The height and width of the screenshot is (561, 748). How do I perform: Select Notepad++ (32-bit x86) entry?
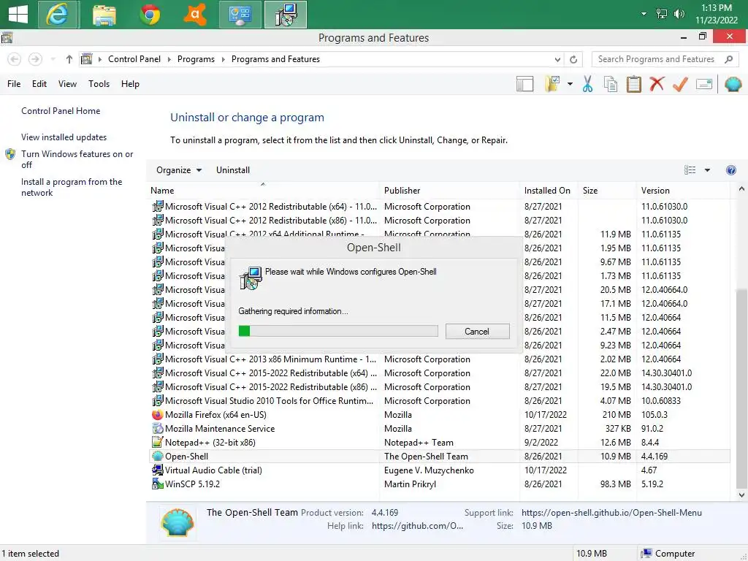[439, 442]
